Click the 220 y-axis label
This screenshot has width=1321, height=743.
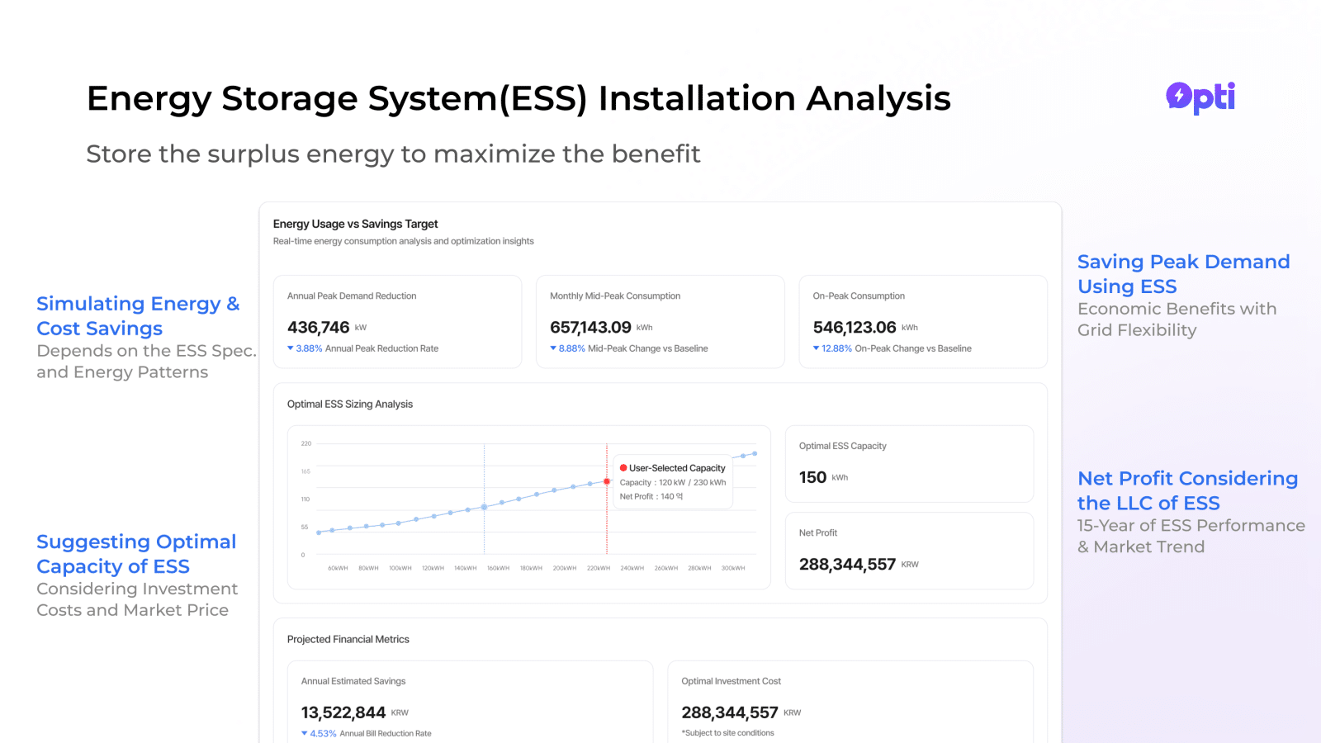point(306,443)
